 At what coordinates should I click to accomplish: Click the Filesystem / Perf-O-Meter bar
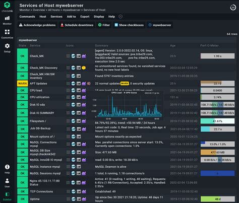(x=217, y=121)
